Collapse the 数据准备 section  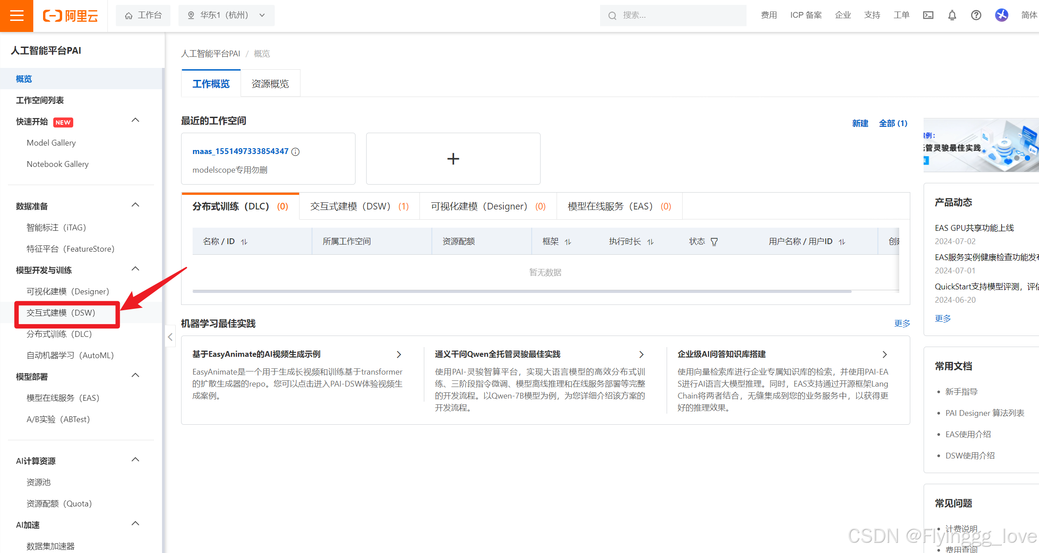coord(136,205)
